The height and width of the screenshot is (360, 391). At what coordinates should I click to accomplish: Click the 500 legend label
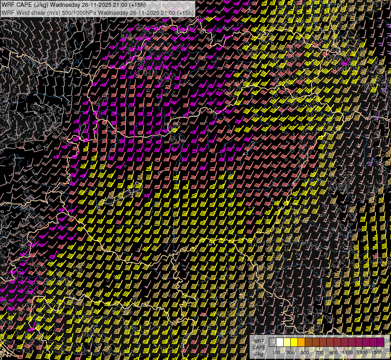pos(305,352)
